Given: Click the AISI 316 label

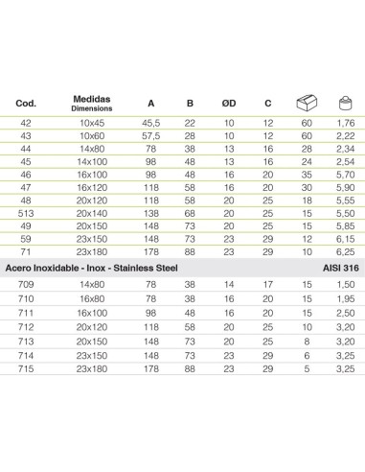Looking at the screenshot, I should pyautogui.click(x=341, y=268).
